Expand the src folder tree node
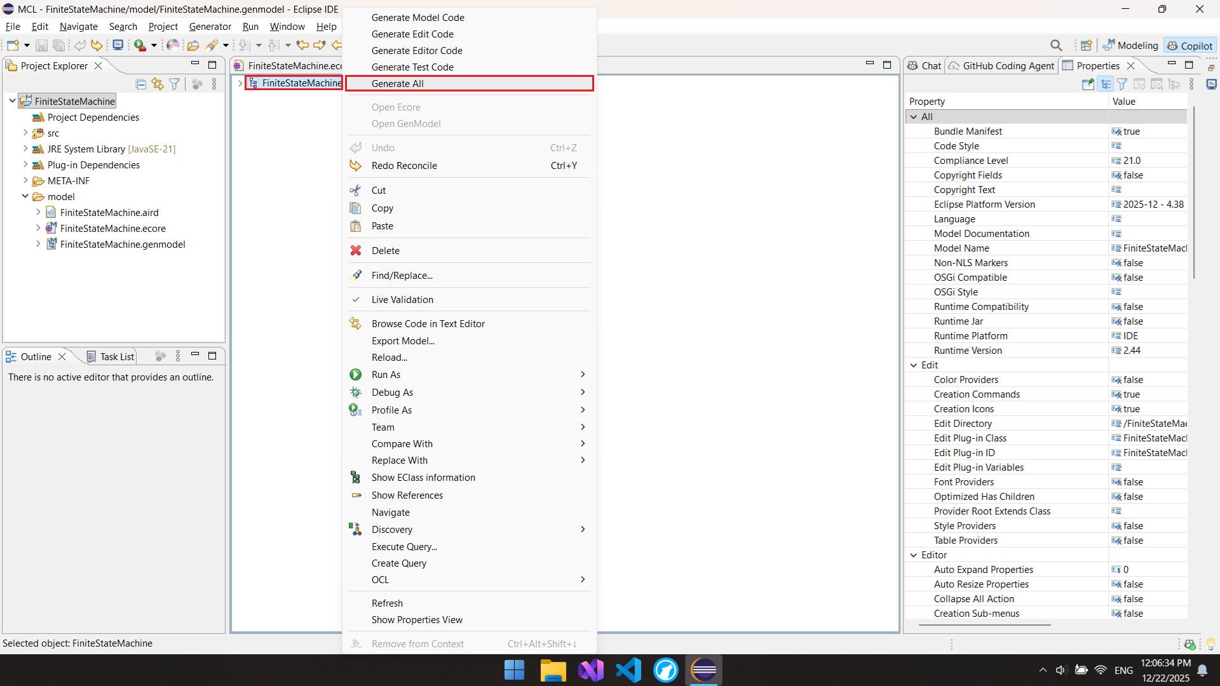This screenshot has height=686, width=1220. 25,133
